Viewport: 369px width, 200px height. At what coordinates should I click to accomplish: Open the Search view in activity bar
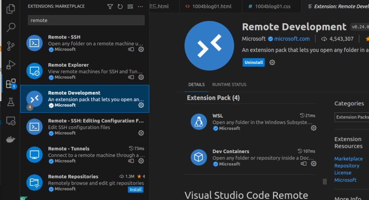click(x=11, y=27)
